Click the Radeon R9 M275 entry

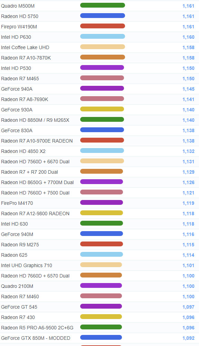(x=20, y=245)
